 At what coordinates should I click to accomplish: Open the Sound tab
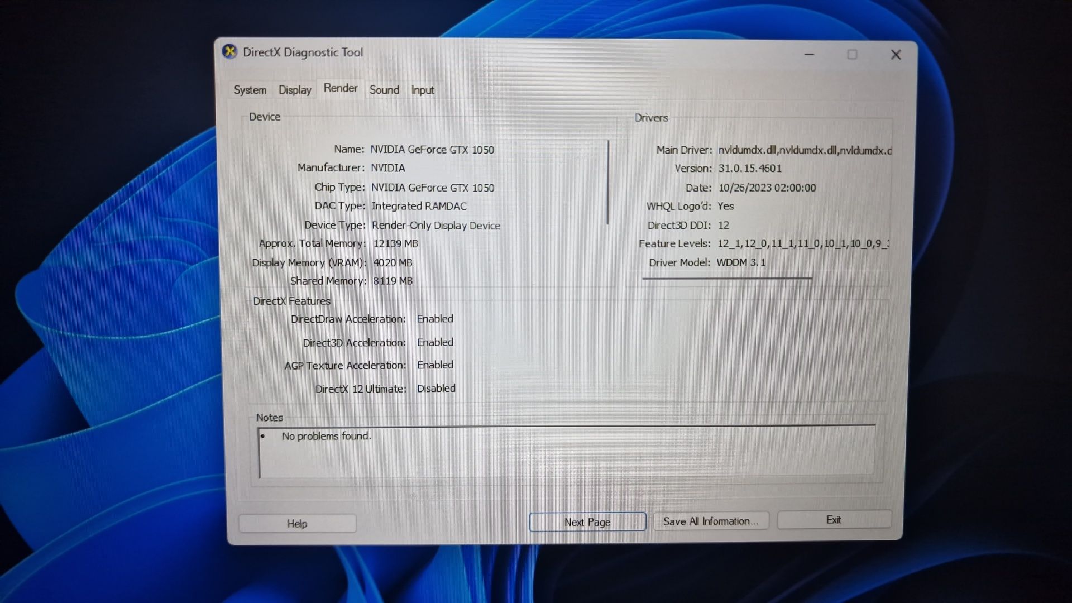click(384, 90)
